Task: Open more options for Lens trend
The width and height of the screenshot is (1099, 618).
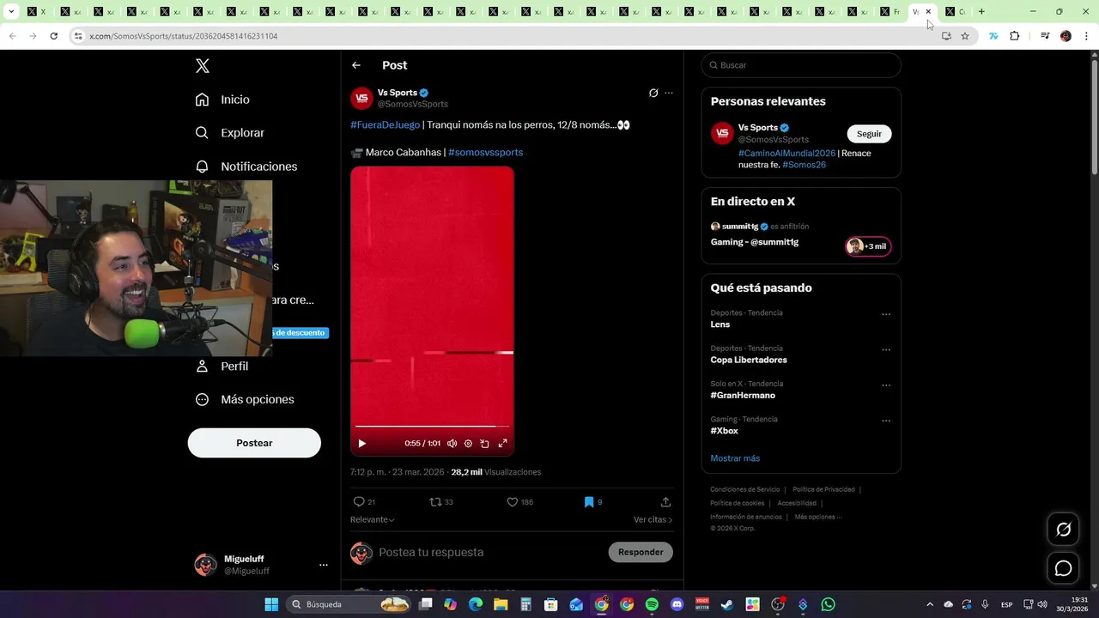Action: [886, 314]
